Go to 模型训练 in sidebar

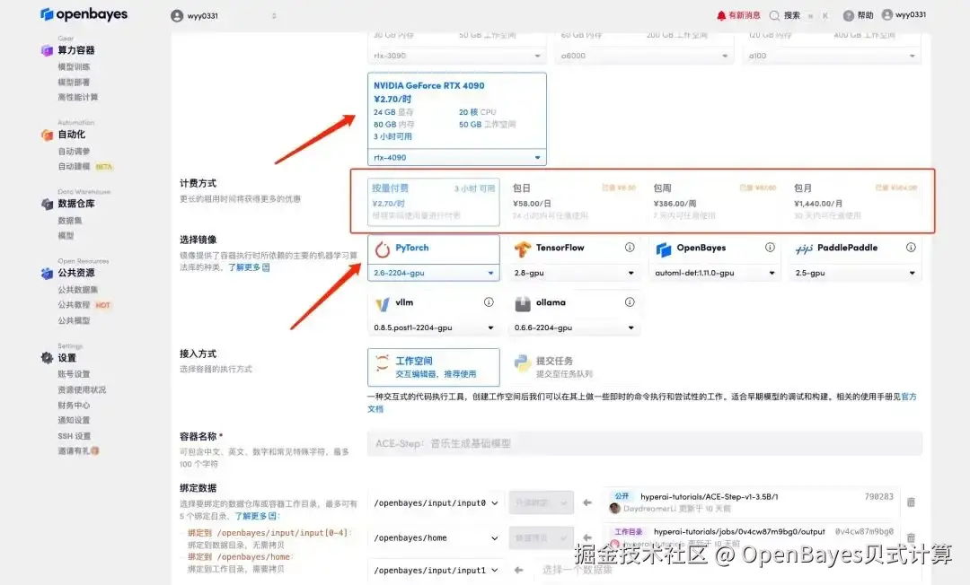[x=74, y=66]
